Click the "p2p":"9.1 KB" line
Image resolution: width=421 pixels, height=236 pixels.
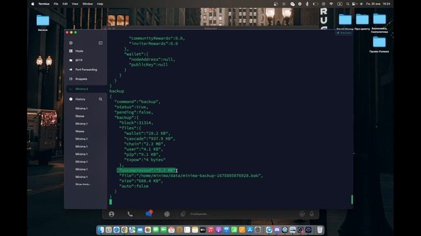(x=142, y=155)
